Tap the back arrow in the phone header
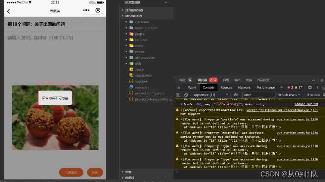Viewport: 325px width, 182px height. click(x=9, y=11)
